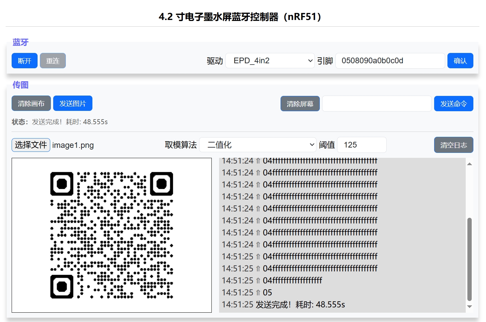
Task: Click the final 发送完成 log entry
Action: pyautogui.click(x=283, y=305)
